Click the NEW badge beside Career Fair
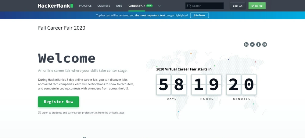This screenshot has width=305, height=138. point(149,5)
